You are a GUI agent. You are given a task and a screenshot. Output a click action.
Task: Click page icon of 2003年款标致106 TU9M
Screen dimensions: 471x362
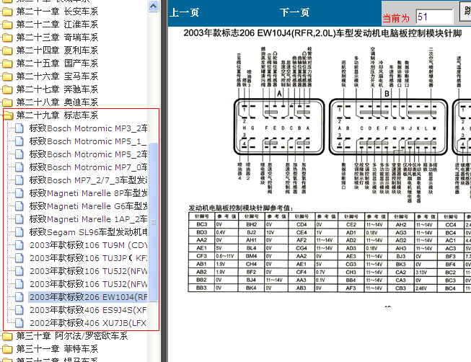(19, 245)
